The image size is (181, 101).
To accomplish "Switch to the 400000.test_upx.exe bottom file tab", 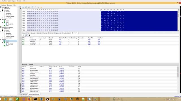I will point(34,94).
